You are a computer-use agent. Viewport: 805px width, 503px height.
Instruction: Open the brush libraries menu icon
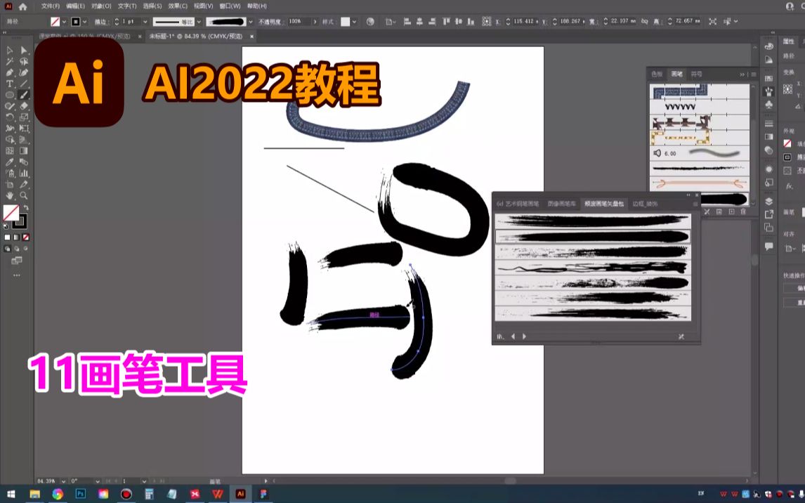pyautogui.click(x=707, y=211)
